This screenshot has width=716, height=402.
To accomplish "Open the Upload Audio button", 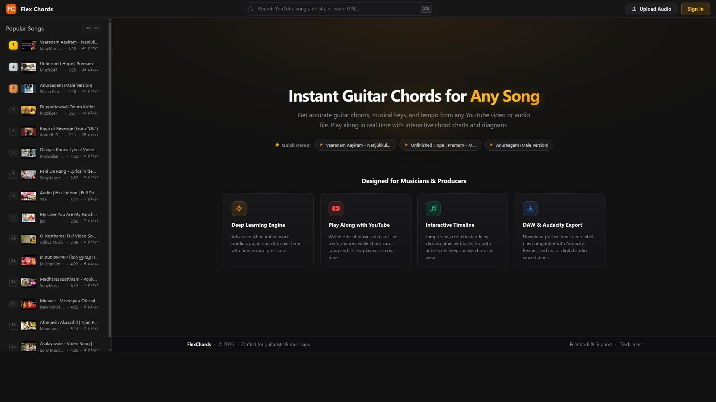I will [x=651, y=9].
